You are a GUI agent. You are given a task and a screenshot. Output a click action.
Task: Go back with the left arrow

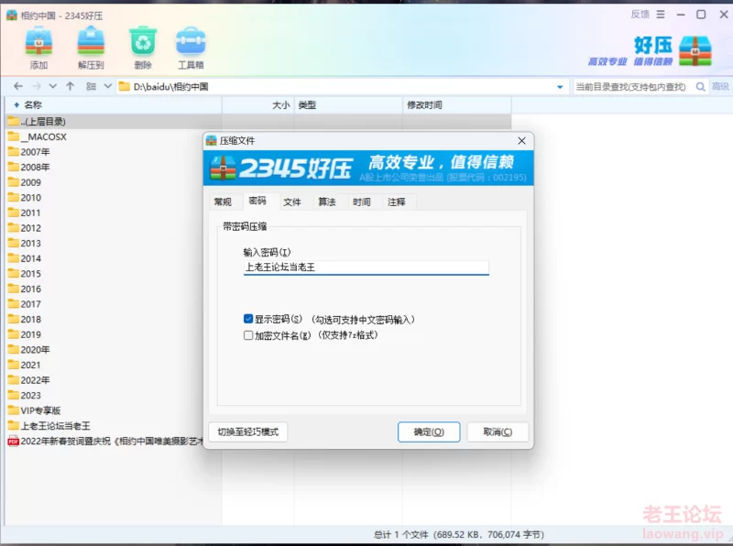[x=18, y=86]
